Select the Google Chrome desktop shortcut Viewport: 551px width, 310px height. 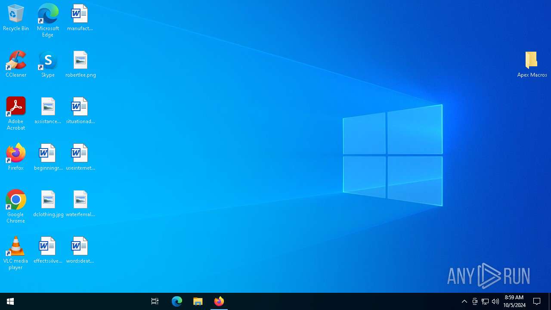click(16, 207)
